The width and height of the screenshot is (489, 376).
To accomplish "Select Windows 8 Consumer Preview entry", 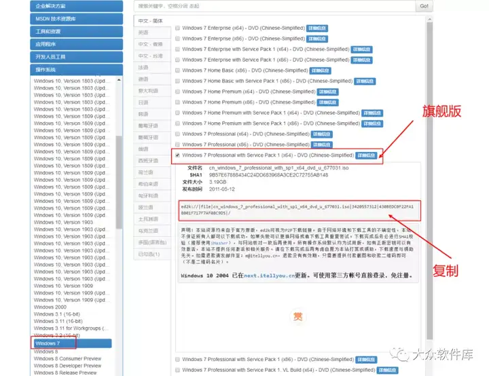I will coord(67,358).
